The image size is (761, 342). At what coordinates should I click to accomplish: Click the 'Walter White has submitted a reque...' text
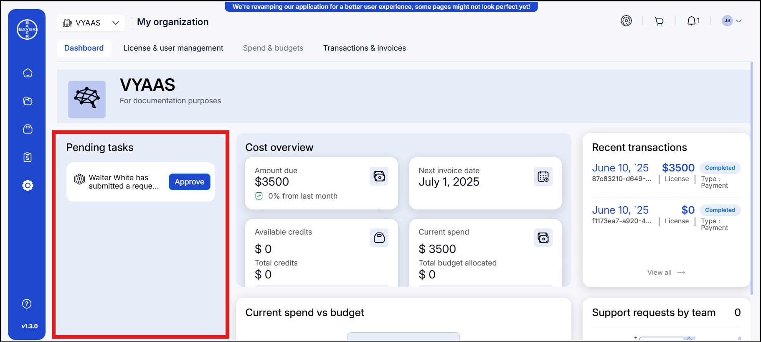[x=124, y=182]
